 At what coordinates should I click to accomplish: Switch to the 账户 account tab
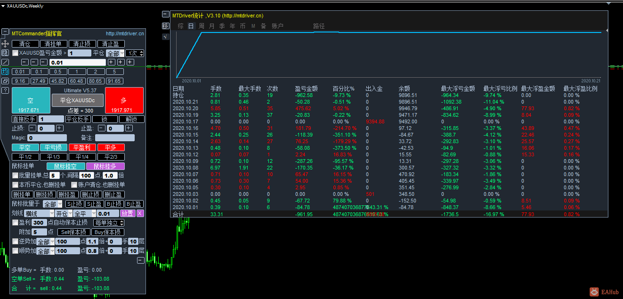pyautogui.click(x=277, y=26)
